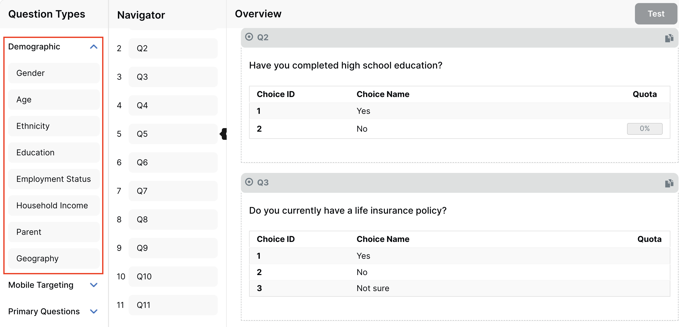Click the radio-type icon beside Q2
679x327 pixels.
(x=249, y=37)
